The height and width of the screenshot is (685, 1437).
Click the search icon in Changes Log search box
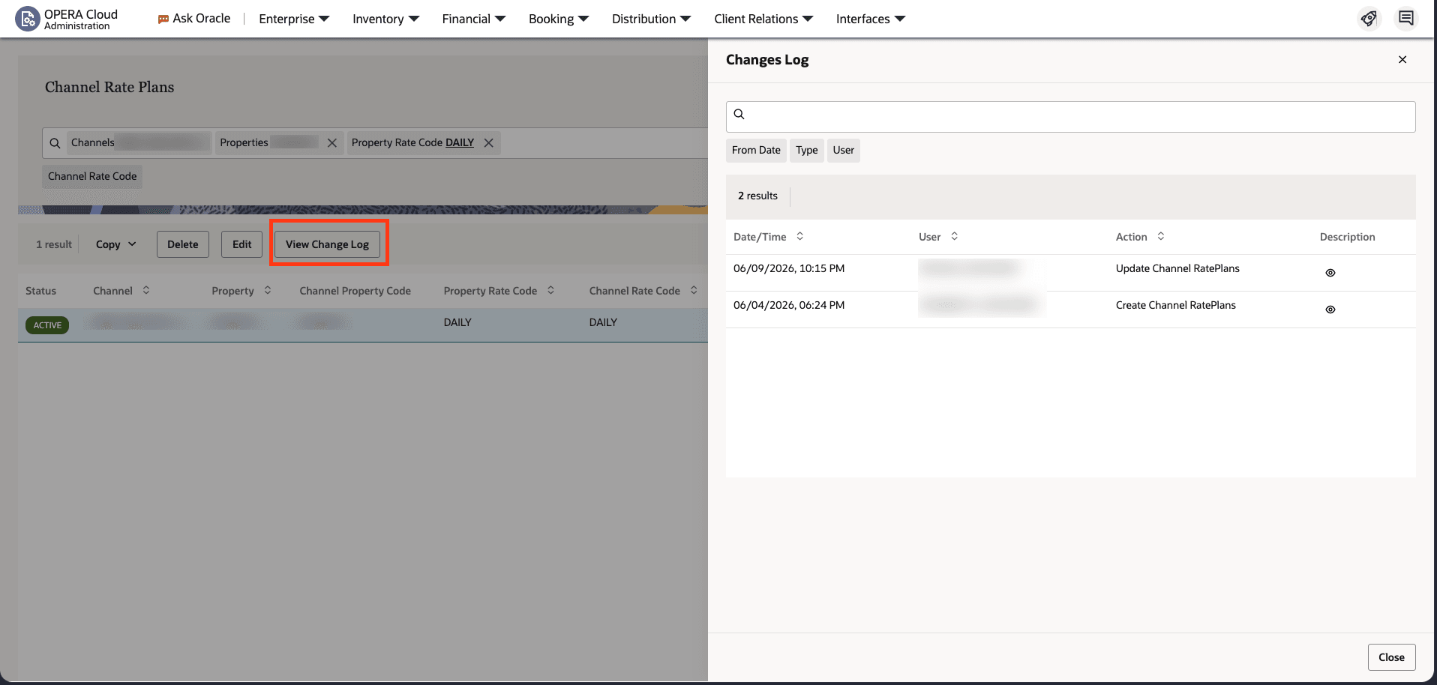(x=739, y=114)
